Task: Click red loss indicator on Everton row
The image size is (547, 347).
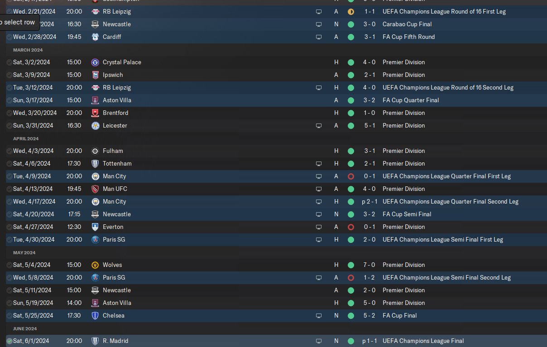Action: coord(350,227)
